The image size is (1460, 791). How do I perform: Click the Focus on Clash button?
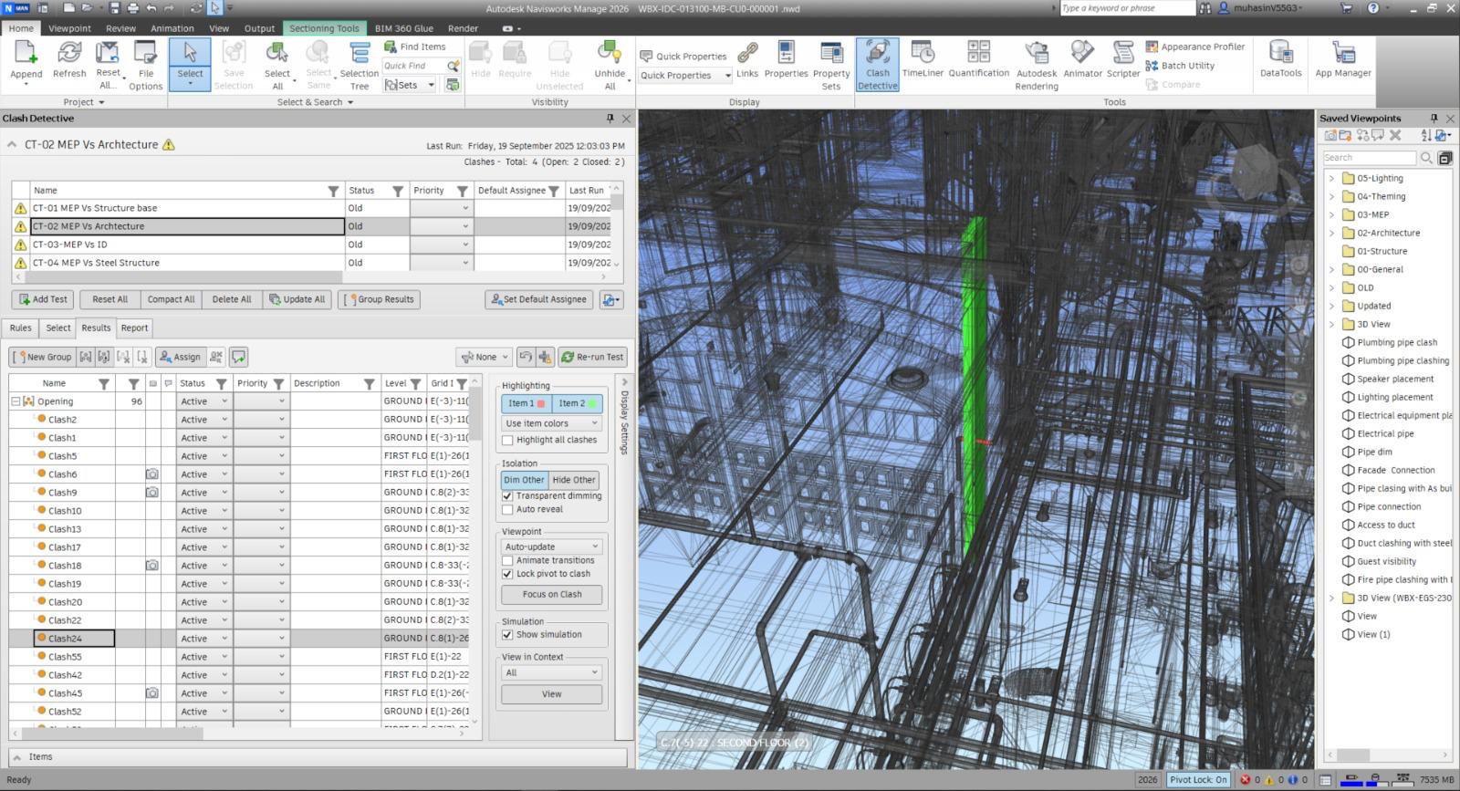click(x=551, y=595)
